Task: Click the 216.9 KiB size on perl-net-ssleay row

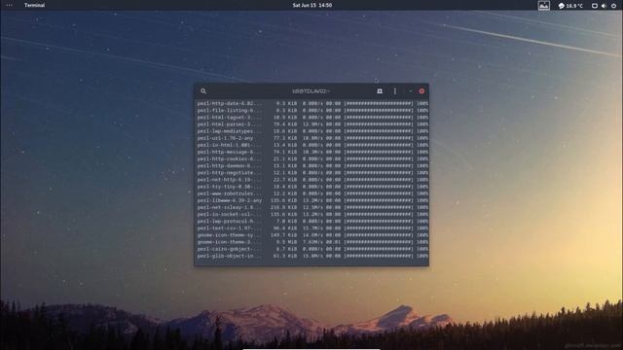Action: (284, 207)
